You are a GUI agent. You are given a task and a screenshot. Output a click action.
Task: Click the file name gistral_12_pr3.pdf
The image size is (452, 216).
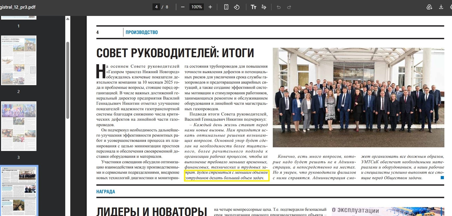tap(18, 7)
